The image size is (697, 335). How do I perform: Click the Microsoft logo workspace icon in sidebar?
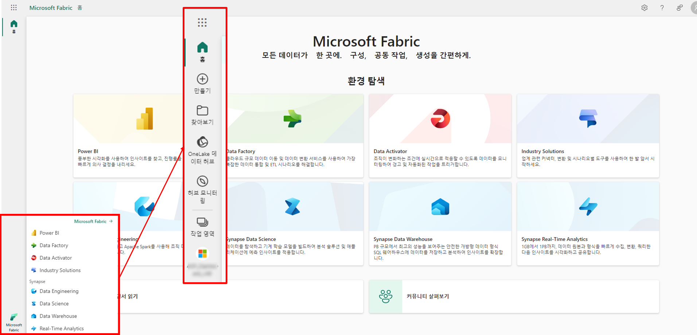202,254
